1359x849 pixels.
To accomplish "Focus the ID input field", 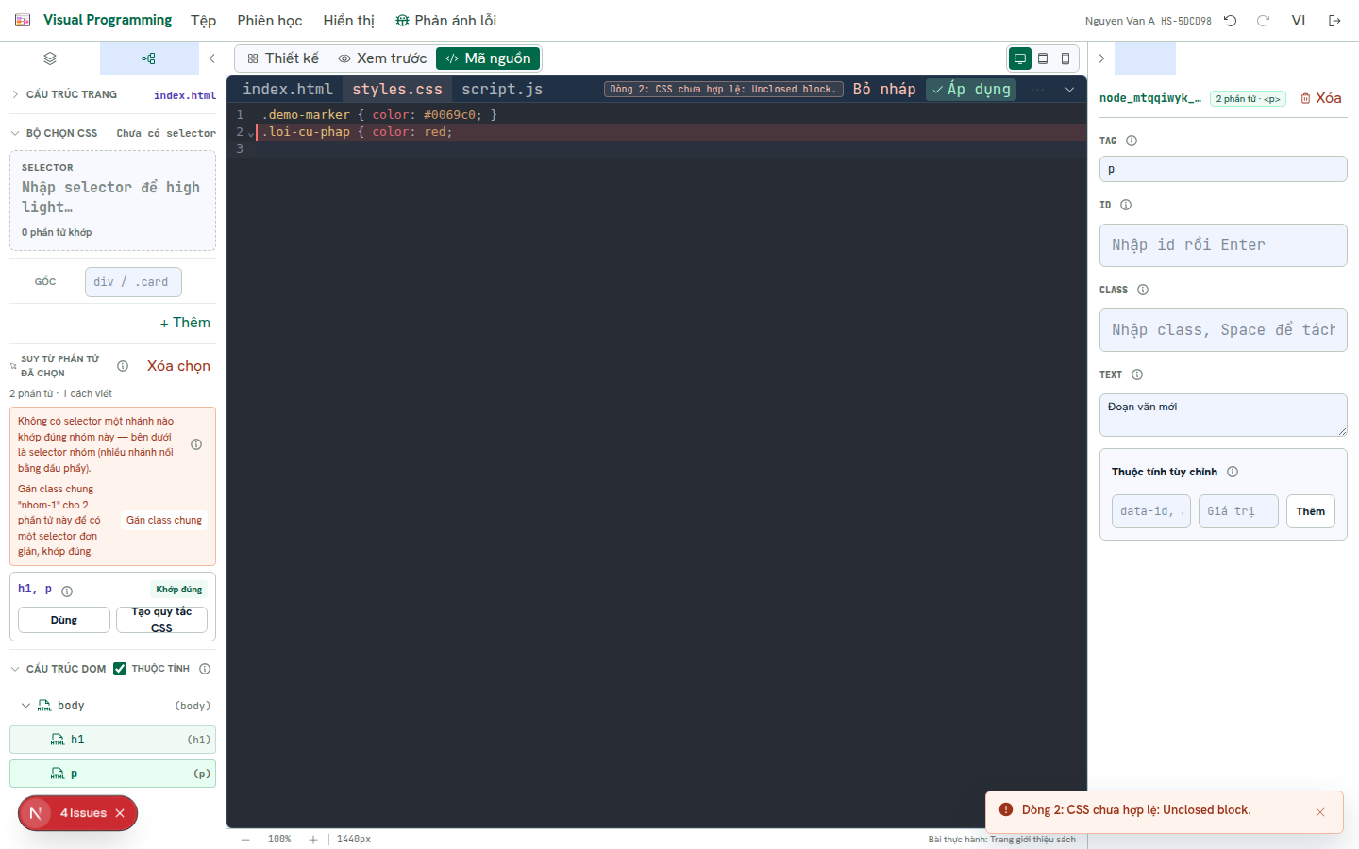I will (1223, 245).
